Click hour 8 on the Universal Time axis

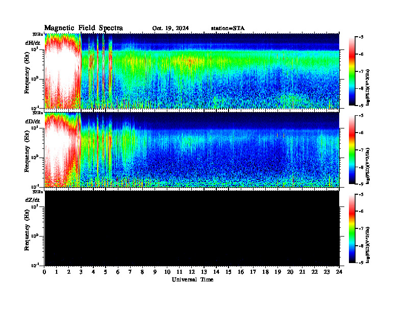pyautogui.click(x=142, y=272)
